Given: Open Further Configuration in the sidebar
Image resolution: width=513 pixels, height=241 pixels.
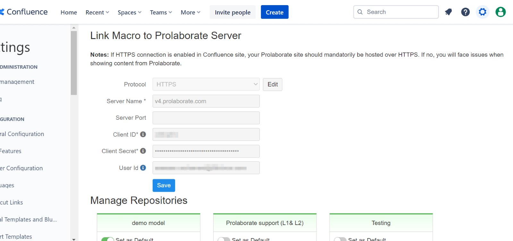Looking at the screenshot, I should [x=21, y=168].
